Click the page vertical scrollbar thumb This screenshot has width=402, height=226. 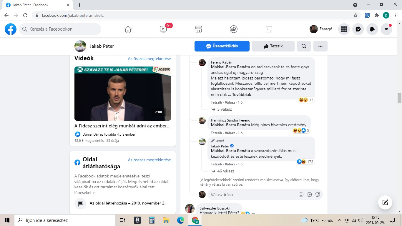tap(399, 98)
